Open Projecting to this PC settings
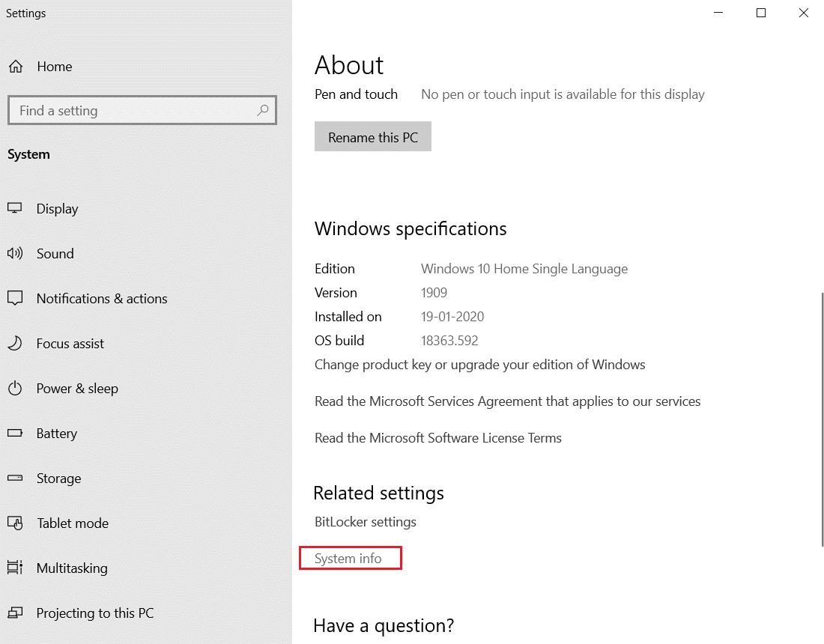 [x=16, y=613]
